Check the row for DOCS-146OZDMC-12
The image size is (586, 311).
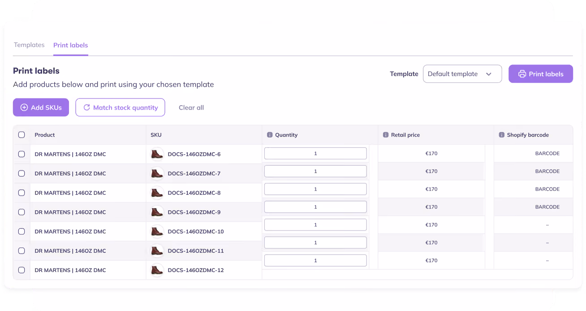(22, 270)
